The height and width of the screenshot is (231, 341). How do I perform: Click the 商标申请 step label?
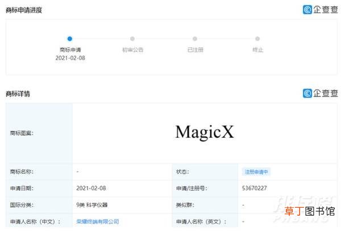coord(70,50)
